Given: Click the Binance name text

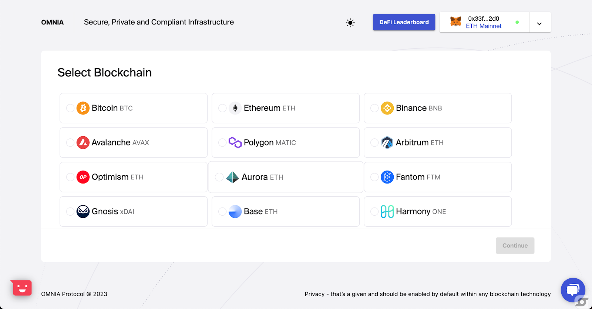Looking at the screenshot, I should pos(411,108).
